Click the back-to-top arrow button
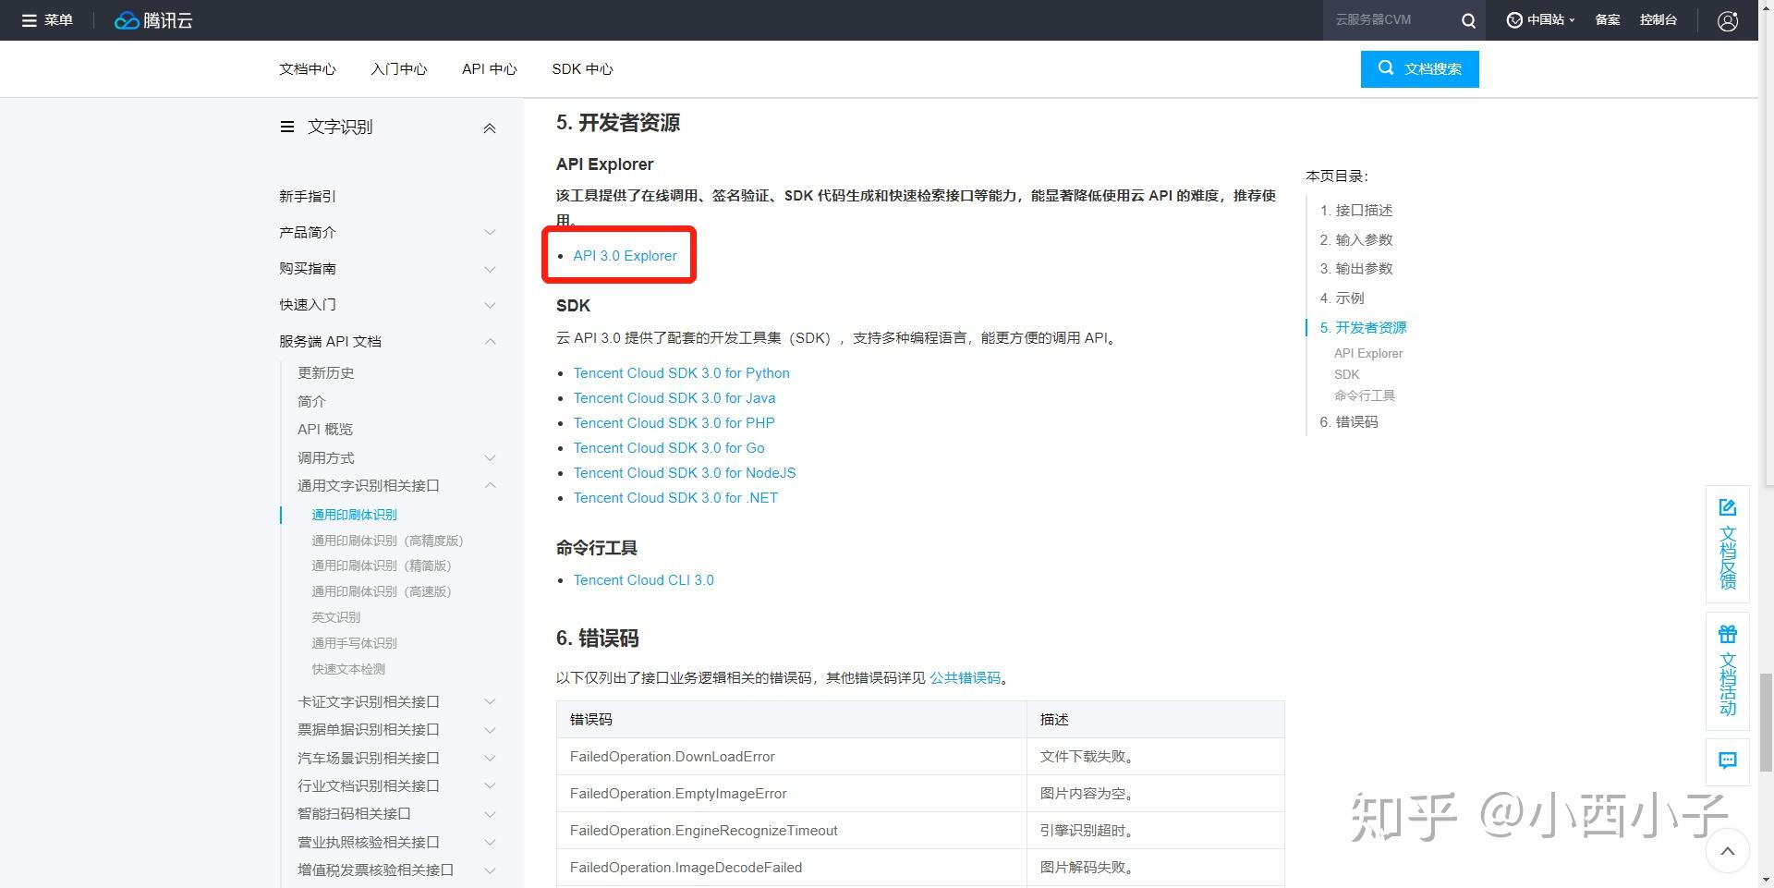The height and width of the screenshot is (888, 1774). click(1728, 851)
